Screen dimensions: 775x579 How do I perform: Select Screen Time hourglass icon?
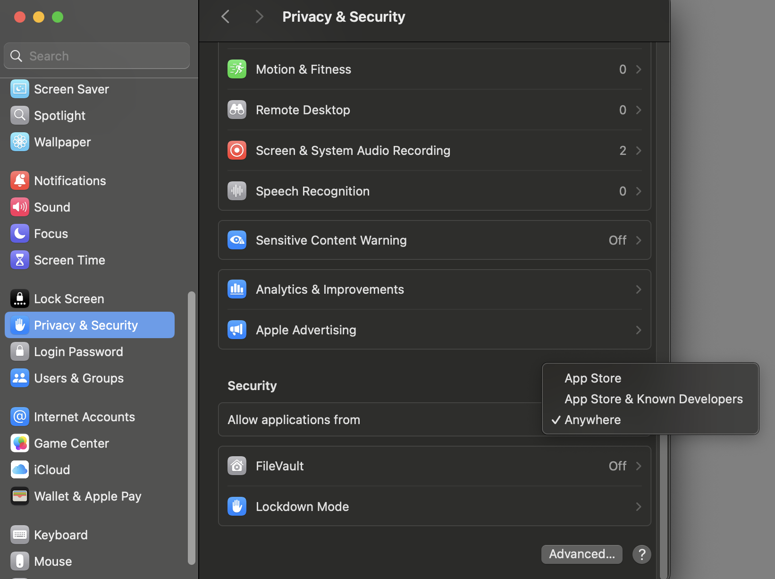(x=20, y=260)
